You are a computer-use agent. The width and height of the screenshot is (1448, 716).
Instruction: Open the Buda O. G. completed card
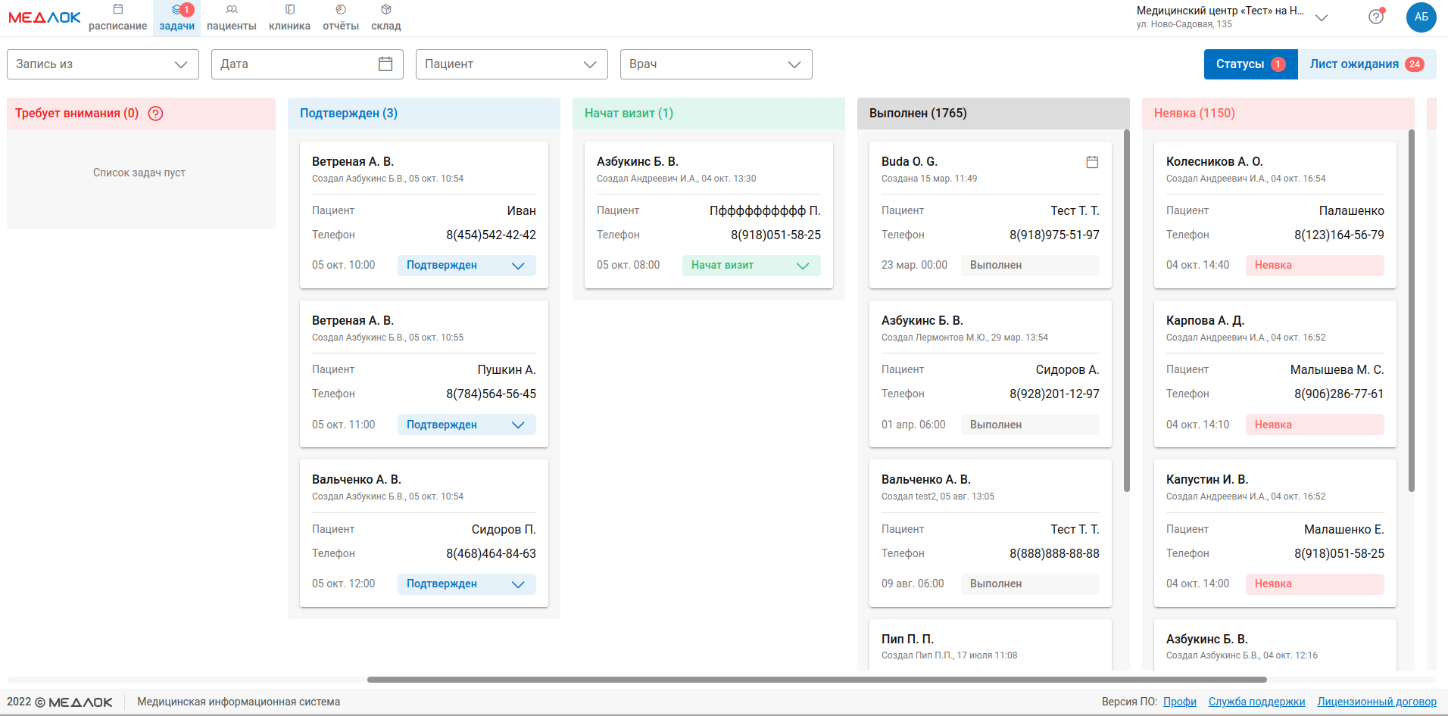point(991,215)
